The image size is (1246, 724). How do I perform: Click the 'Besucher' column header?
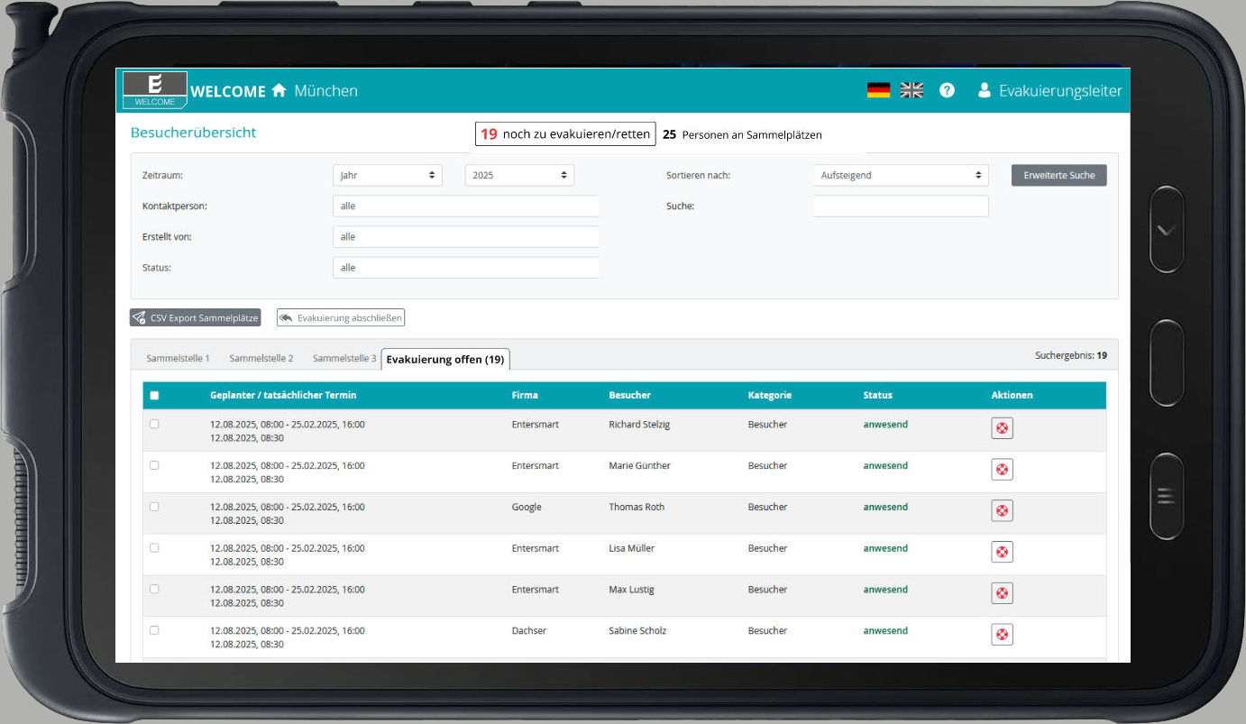pos(629,395)
